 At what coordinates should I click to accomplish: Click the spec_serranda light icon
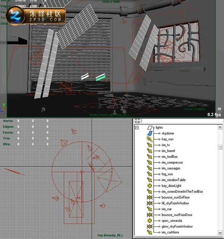(x=150, y=221)
